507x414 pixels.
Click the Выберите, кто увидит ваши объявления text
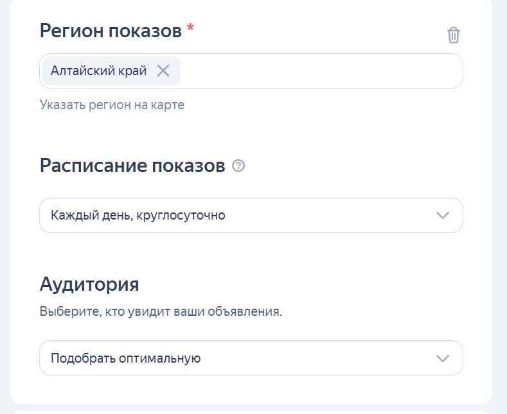tap(161, 313)
